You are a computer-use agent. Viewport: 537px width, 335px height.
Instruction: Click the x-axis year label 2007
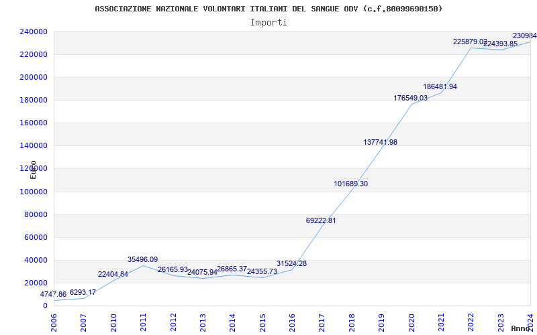point(83,322)
